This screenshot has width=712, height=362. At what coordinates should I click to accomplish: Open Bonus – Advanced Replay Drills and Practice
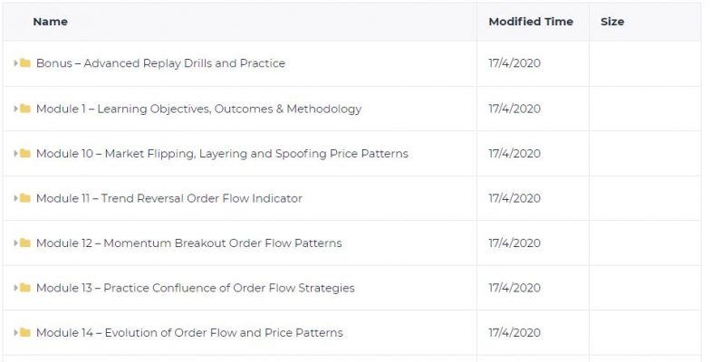pos(160,63)
